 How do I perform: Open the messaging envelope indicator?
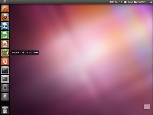coord(125,2)
